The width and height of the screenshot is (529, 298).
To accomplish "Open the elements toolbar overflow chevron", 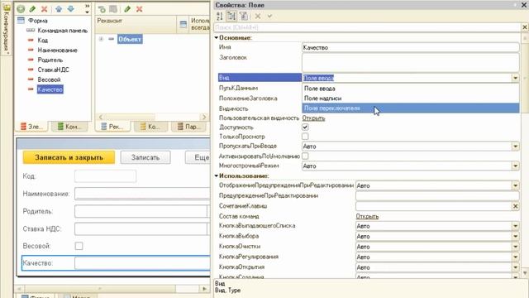I will [87, 9].
